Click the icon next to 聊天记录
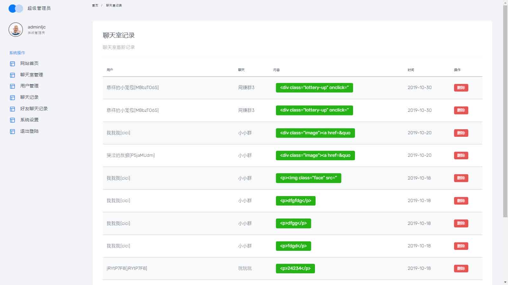Screen dimensions: 508x285 click(12, 98)
